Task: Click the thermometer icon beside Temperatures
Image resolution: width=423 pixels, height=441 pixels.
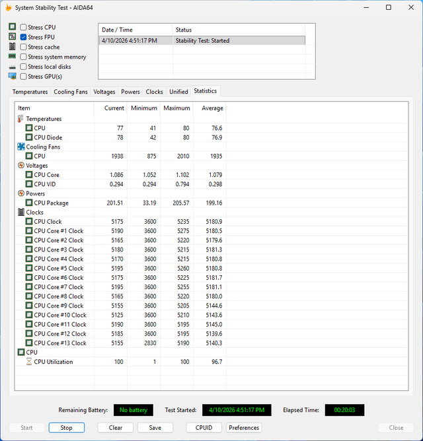Action: coord(20,119)
